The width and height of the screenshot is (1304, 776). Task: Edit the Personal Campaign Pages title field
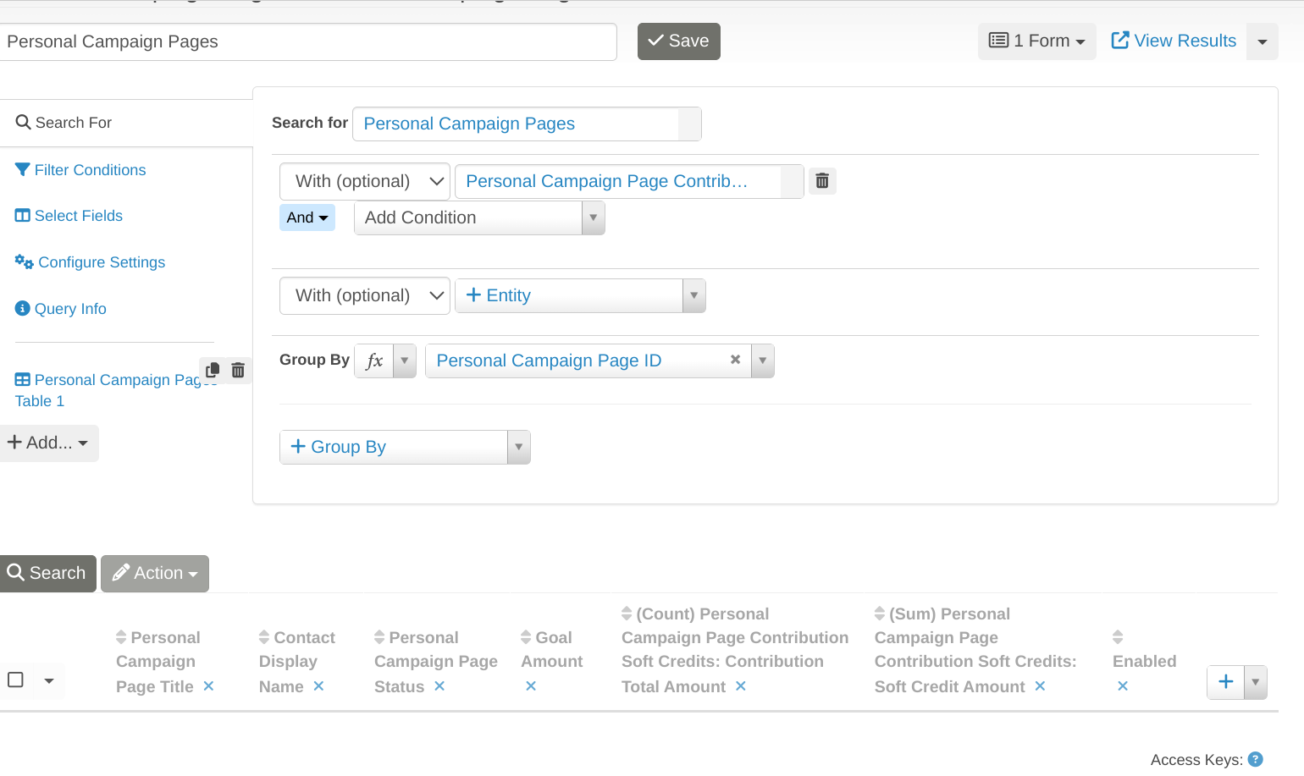click(x=307, y=41)
